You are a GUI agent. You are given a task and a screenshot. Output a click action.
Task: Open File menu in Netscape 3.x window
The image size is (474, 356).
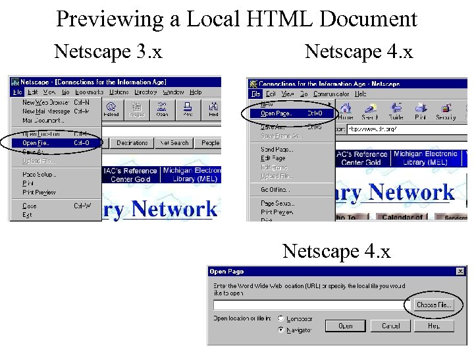tap(18, 92)
